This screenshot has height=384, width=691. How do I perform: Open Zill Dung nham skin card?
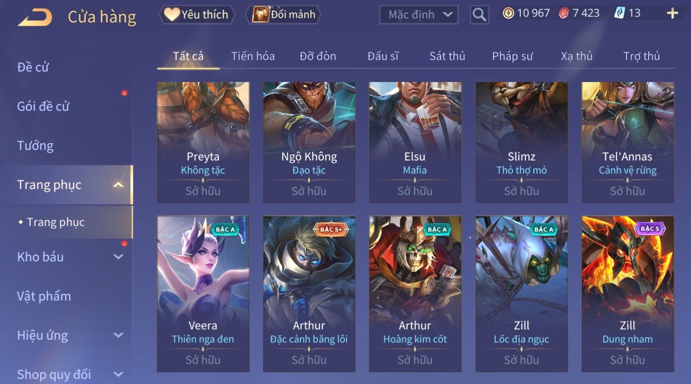(628, 294)
